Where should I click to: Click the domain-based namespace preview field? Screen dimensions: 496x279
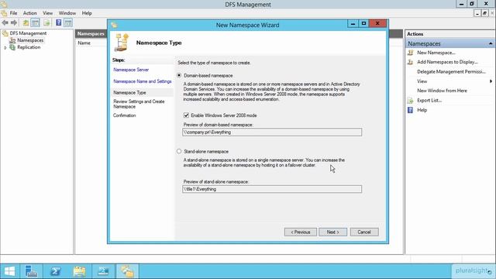pyautogui.click(x=272, y=133)
